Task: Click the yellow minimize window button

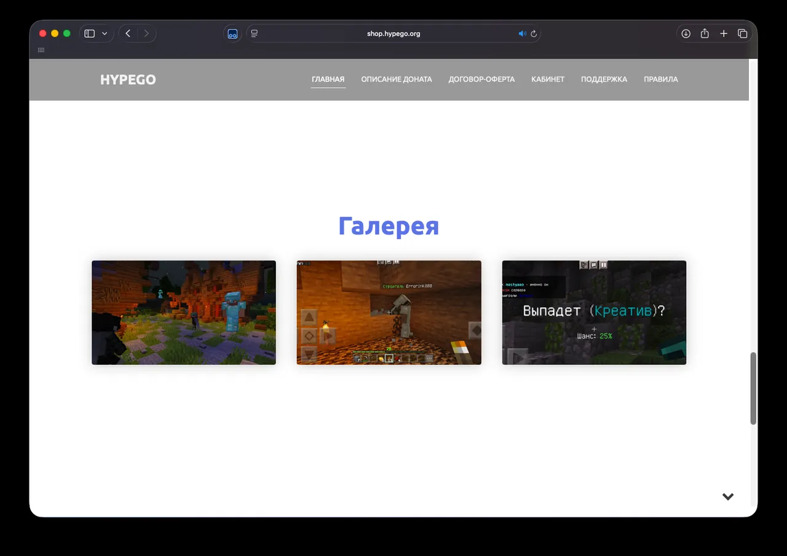Action: (55, 34)
